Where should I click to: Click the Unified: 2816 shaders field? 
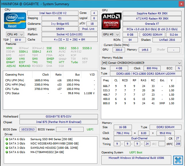pos(167,40)
